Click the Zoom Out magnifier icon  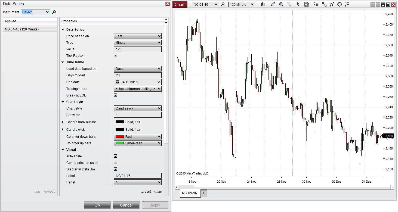tap(289, 4)
